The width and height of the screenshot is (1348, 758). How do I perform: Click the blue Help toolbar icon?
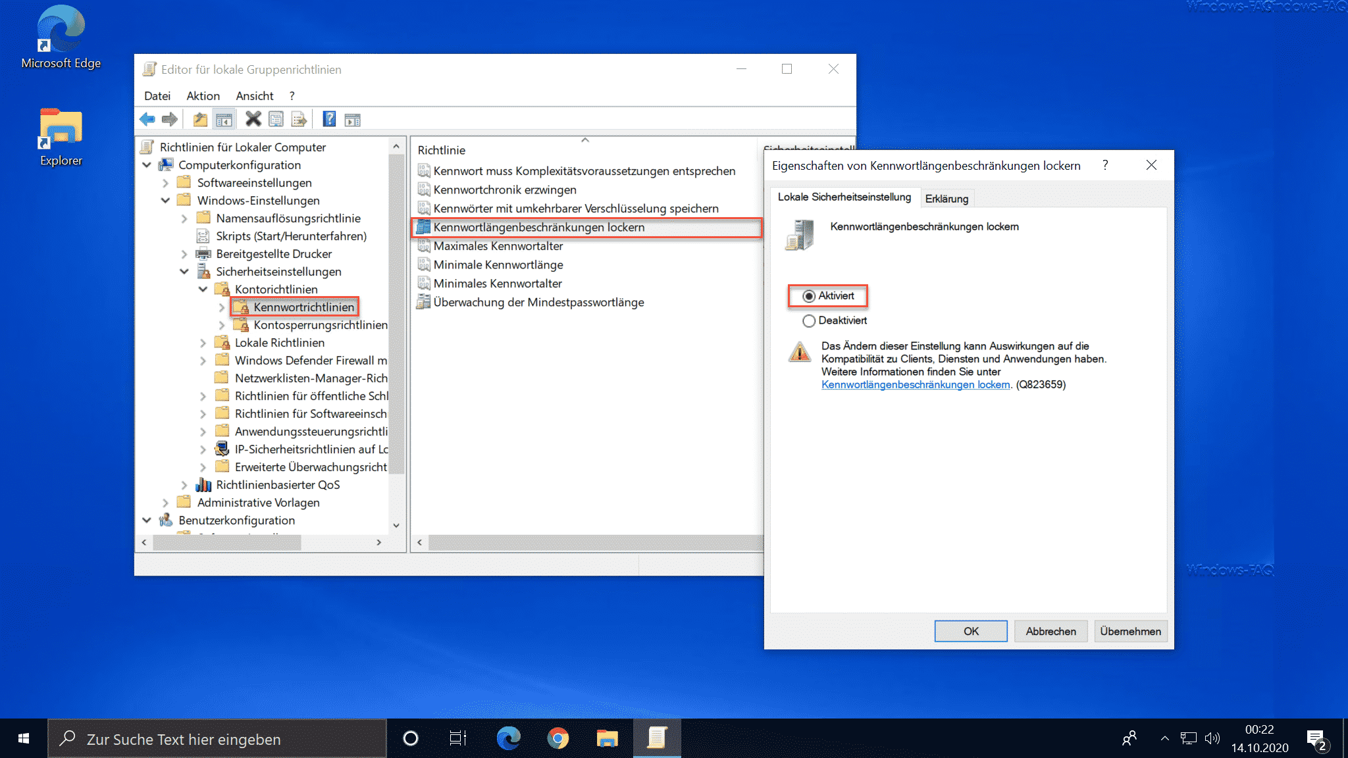329,119
